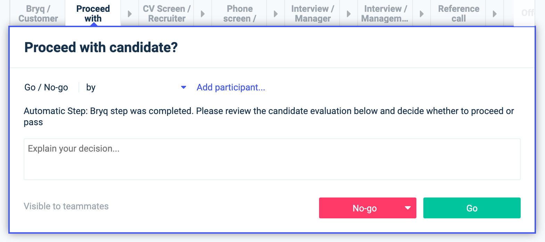Go to the Phone screen stage tab
The image size is (545, 242).
click(x=240, y=14)
